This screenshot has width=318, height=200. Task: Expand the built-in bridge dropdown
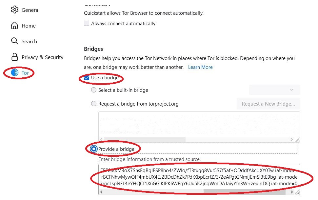coord(275,90)
